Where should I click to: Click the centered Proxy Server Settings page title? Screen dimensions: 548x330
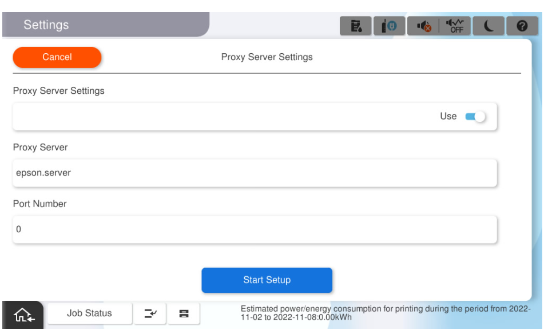coord(267,57)
